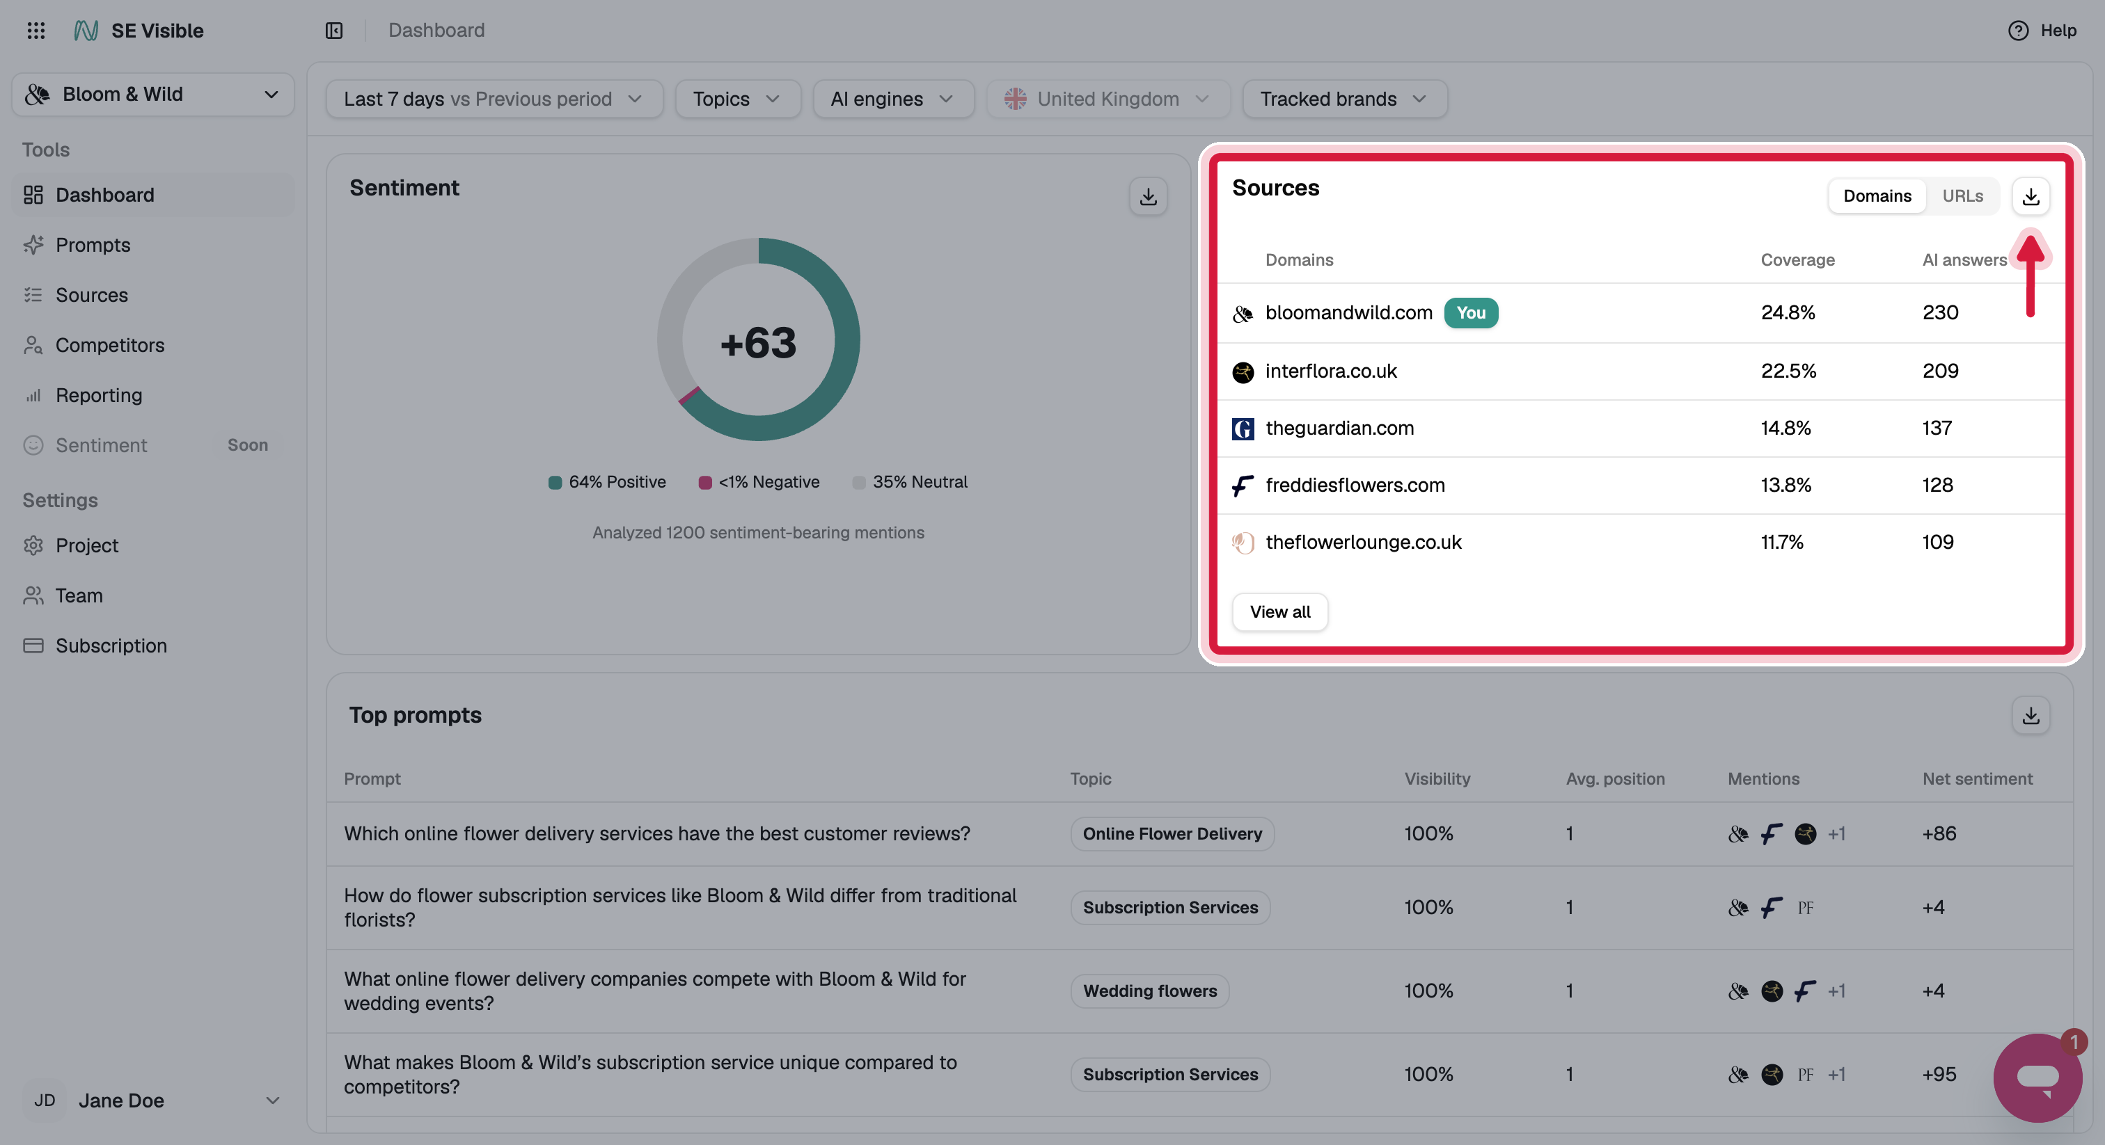2105x1145 pixels.
Task: Open Reporting in sidebar
Action: coord(153,395)
